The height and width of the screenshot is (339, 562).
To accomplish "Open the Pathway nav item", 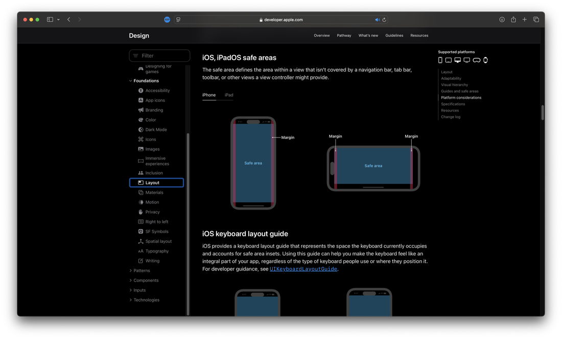I will point(344,35).
